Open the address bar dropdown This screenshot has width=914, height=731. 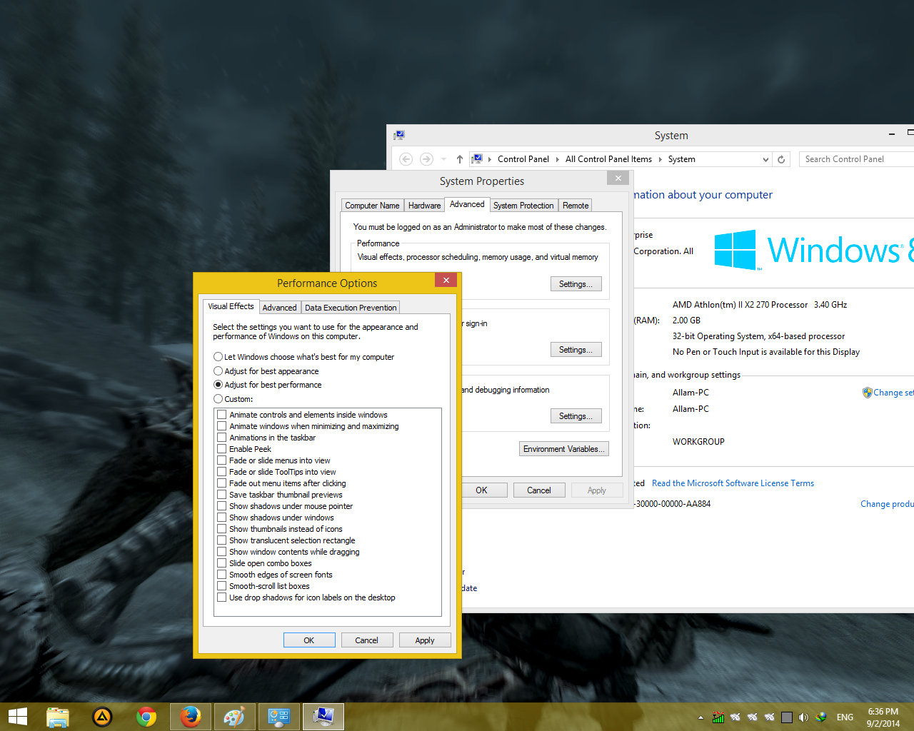(765, 158)
